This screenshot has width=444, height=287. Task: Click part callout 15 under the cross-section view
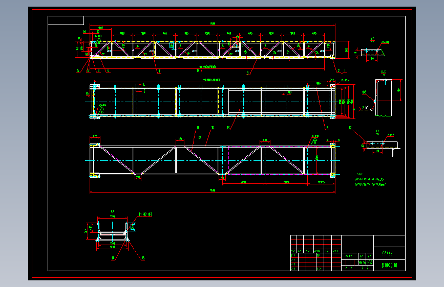(143, 257)
